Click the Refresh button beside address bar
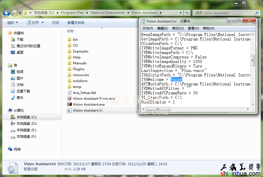Viewport: 263px width, 177px height. [x=187, y=13]
